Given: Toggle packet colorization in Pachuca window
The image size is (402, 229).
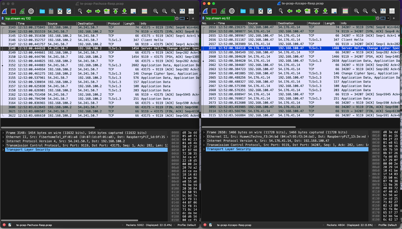Looking at the screenshot, I should [144, 11].
